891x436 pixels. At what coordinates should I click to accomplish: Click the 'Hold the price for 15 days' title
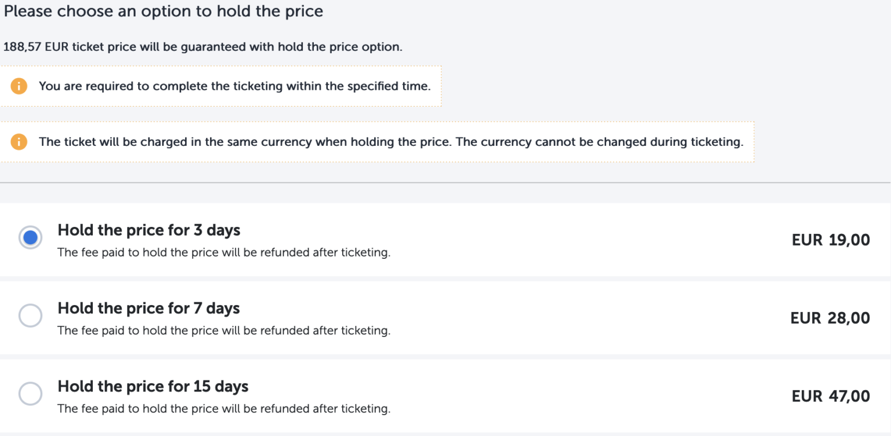[x=153, y=386]
